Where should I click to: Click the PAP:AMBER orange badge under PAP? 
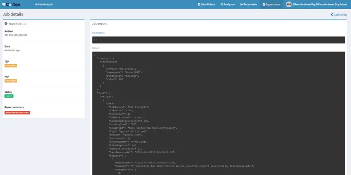[10, 81]
